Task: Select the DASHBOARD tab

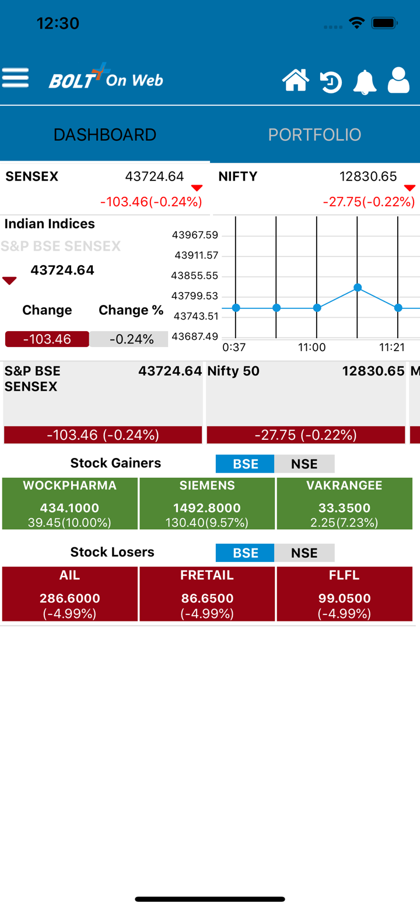Action: click(x=105, y=135)
